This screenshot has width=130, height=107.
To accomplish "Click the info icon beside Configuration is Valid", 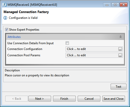I will [5, 18].
